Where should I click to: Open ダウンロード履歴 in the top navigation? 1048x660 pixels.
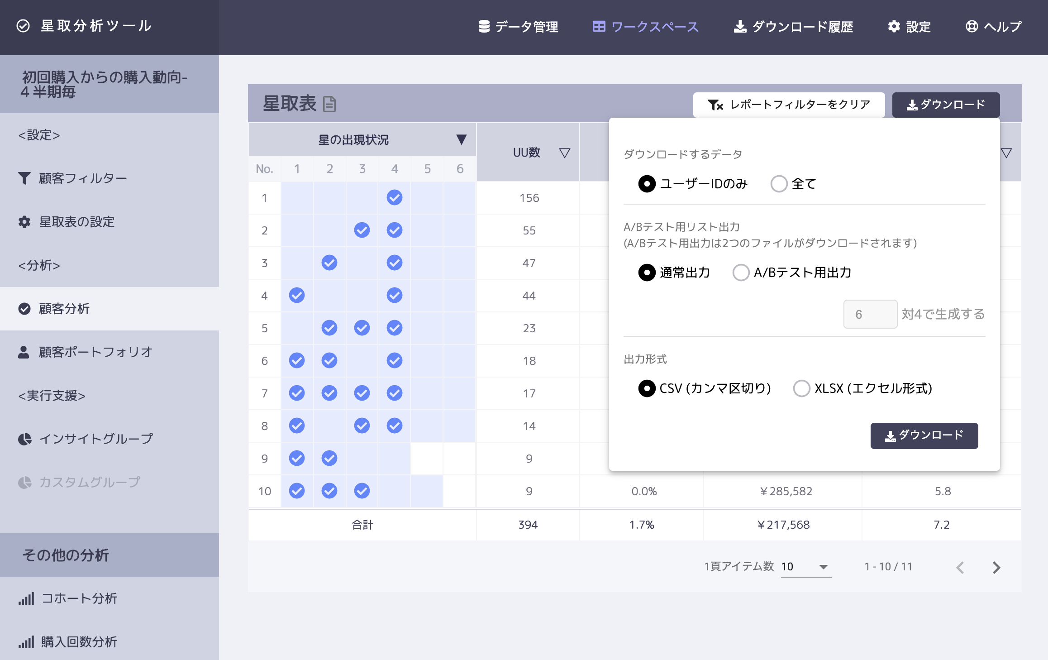click(793, 27)
